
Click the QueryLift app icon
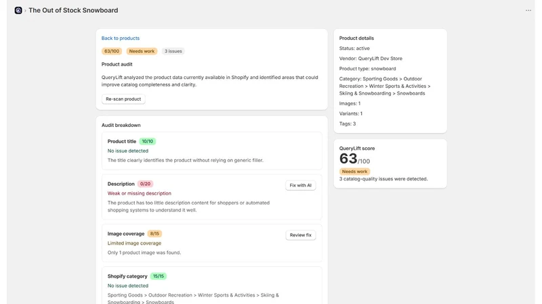coord(18,10)
